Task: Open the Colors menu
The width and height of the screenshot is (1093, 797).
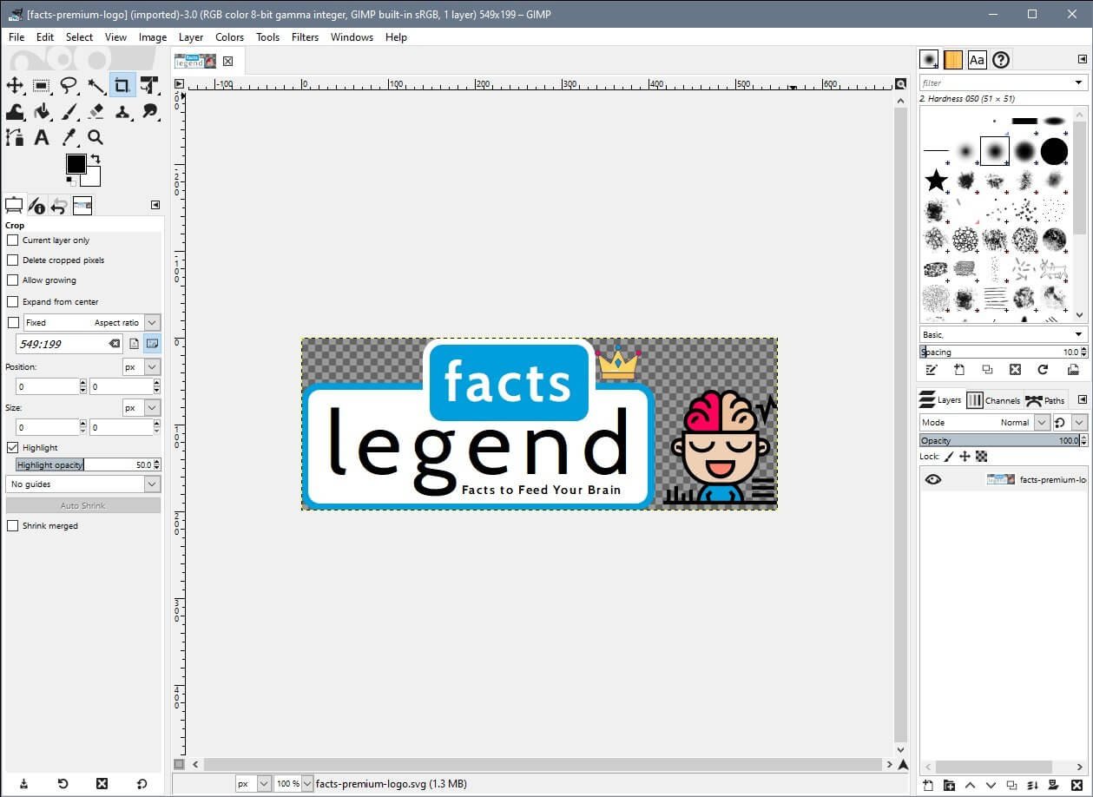Action: [229, 37]
